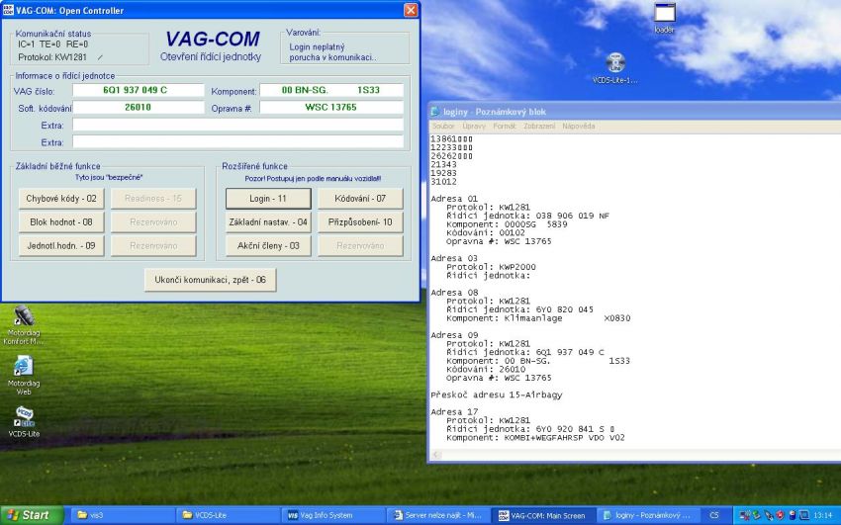Click Blok hodnot - 08 button
The width and height of the screenshot is (841, 525).
coord(61,222)
